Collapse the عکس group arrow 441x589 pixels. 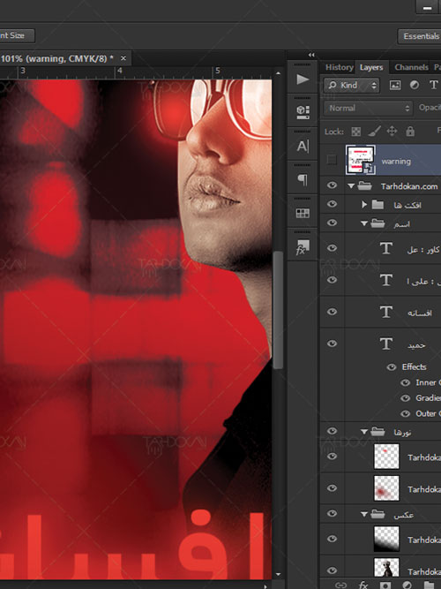(x=363, y=515)
